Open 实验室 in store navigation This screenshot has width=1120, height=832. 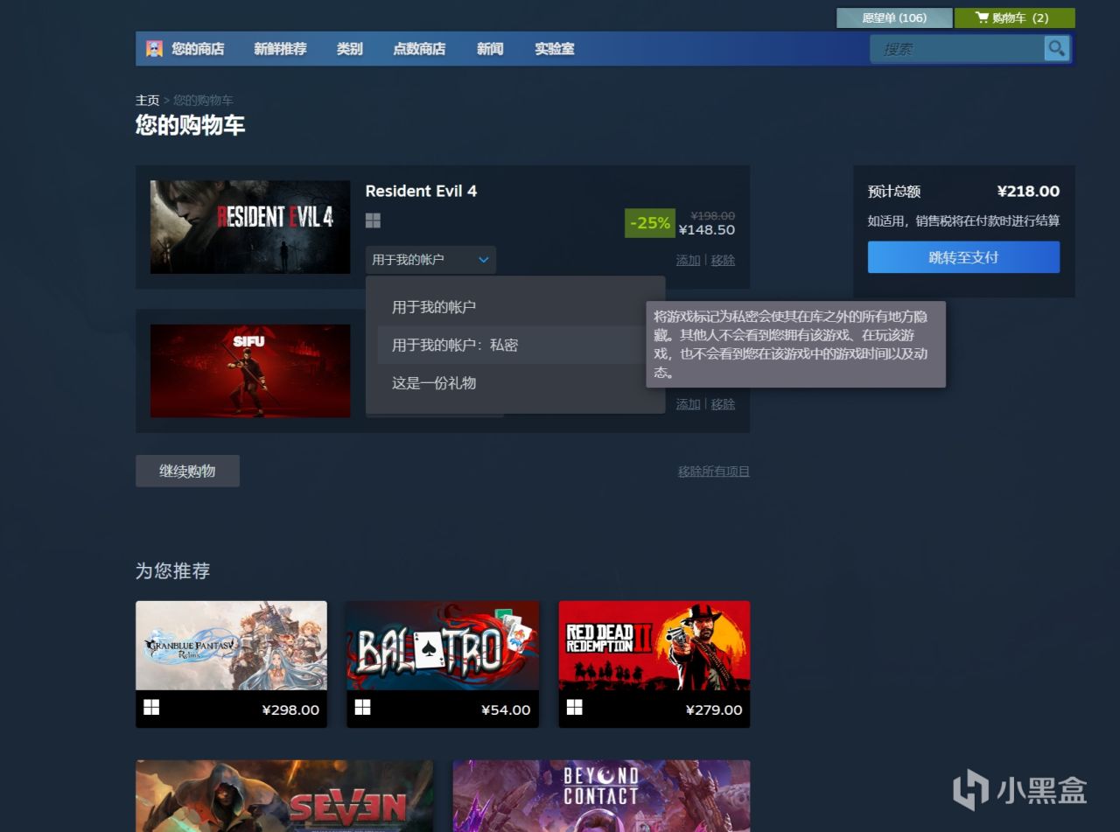(555, 49)
